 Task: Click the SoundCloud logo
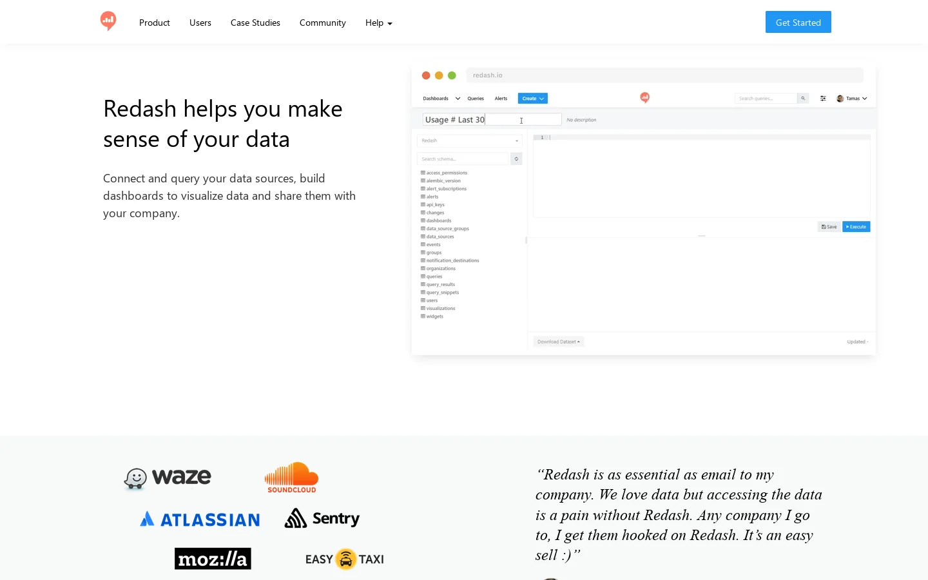[x=291, y=478]
